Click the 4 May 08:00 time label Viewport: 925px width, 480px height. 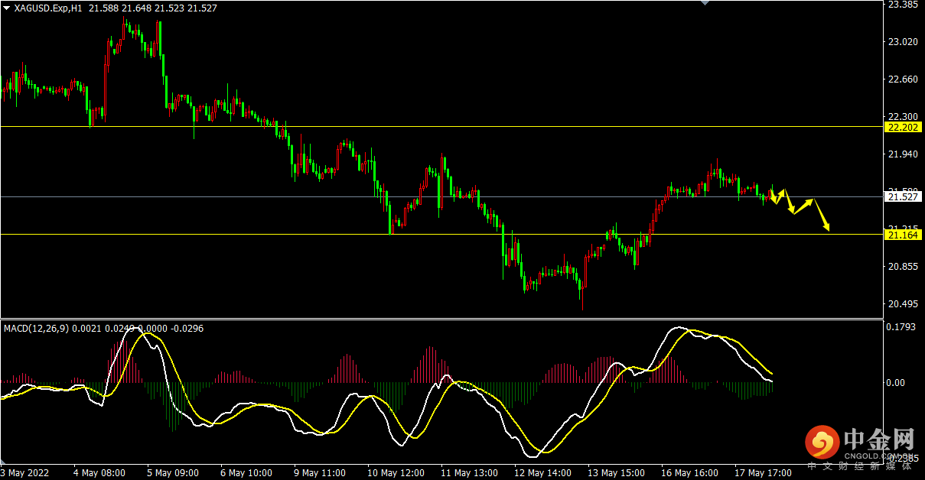100,473
